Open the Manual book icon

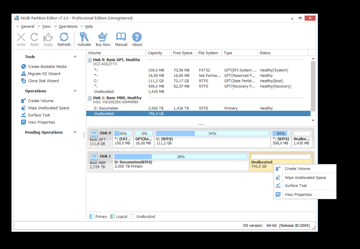[x=121, y=39]
